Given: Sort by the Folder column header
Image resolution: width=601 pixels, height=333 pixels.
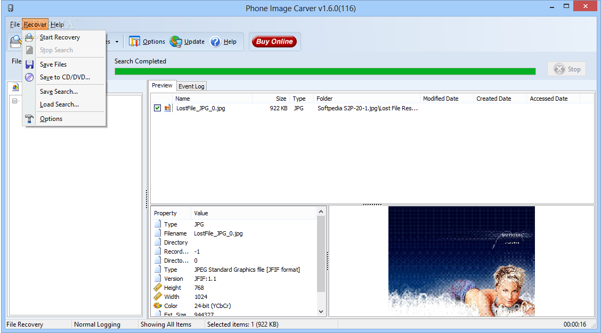Looking at the screenshot, I should click(x=367, y=99).
